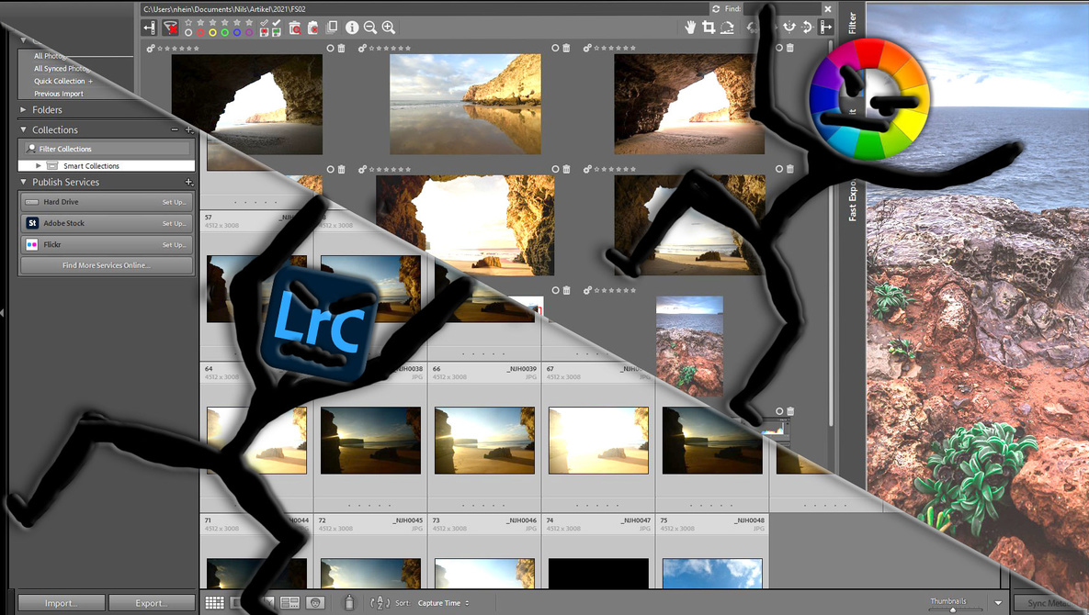Open the info icon in the toolbar
The image size is (1089, 615).
click(x=352, y=28)
